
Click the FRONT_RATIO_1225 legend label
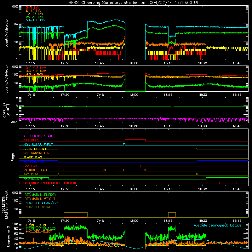(x=41, y=229)
